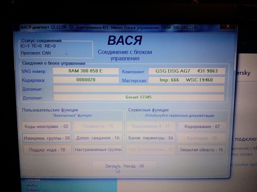Click "Безопасные" функции label
The width and height of the screenshot is (257, 192).
(72, 115)
